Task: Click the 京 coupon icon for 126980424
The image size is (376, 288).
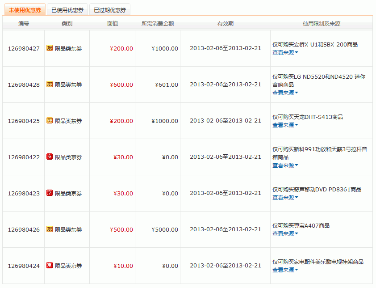Action: click(50, 266)
